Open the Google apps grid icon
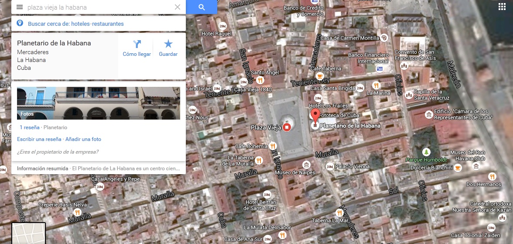This screenshot has width=513, height=244. [x=502, y=7]
